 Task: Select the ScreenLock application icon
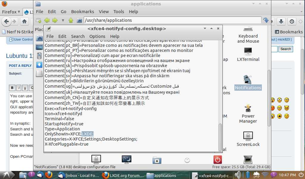click(x=248, y=139)
